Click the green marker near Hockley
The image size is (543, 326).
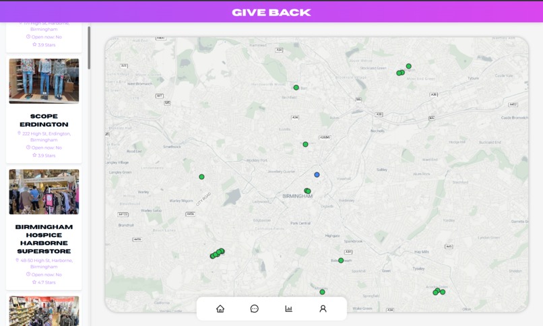[x=305, y=144]
